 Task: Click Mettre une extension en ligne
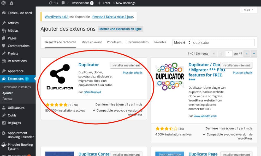coord(120,29)
